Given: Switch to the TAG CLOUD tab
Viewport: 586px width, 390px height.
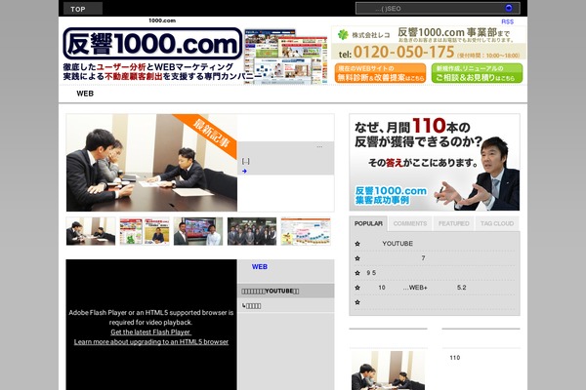Looking at the screenshot, I should point(497,223).
